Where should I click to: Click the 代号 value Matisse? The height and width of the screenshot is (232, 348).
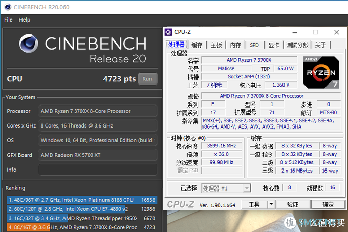[x=226, y=69]
